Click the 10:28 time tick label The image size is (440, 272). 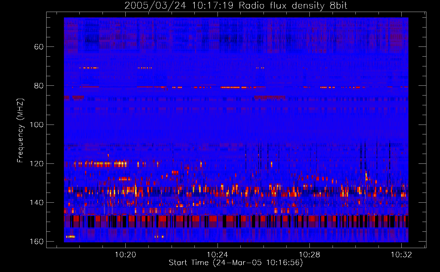(309, 255)
